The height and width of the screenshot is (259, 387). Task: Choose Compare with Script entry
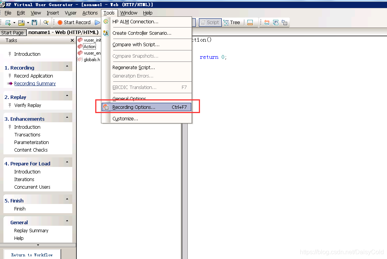(146, 45)
